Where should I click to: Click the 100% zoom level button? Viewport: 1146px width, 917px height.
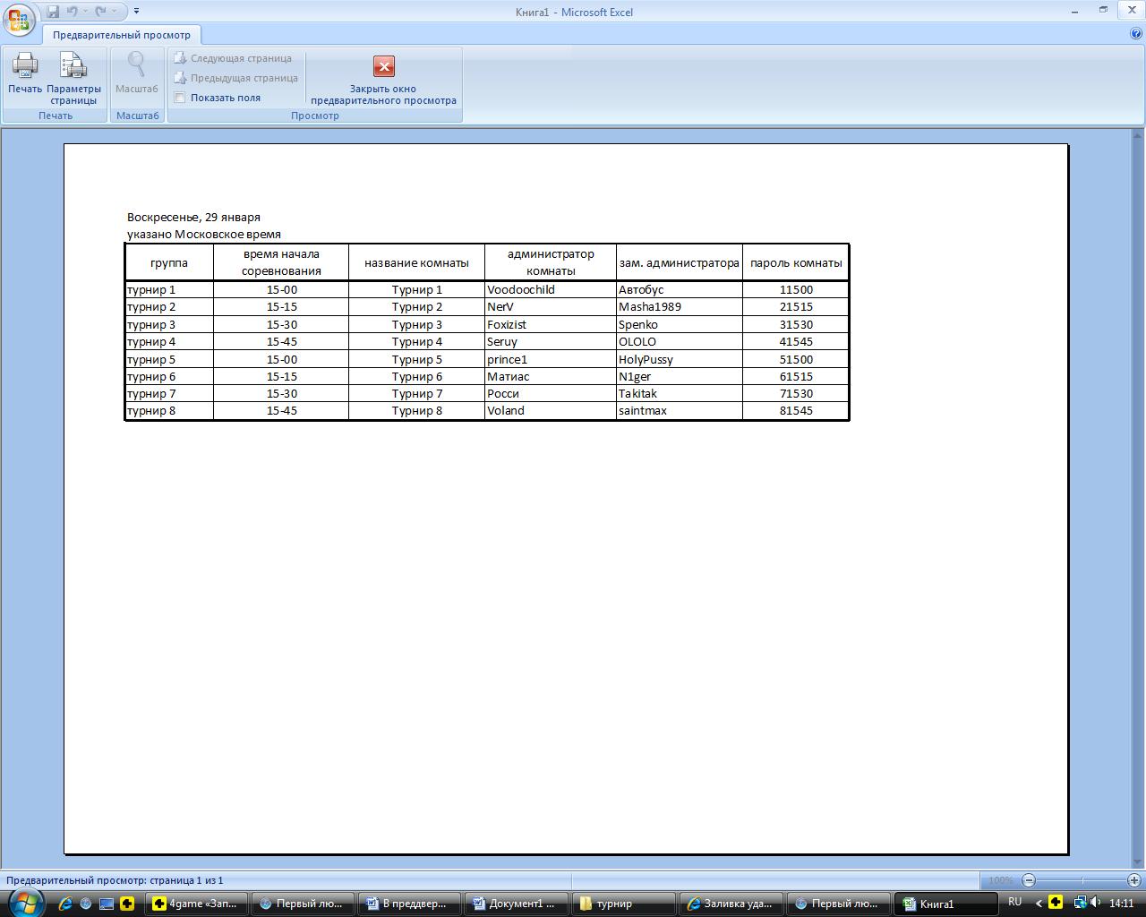1001,880
